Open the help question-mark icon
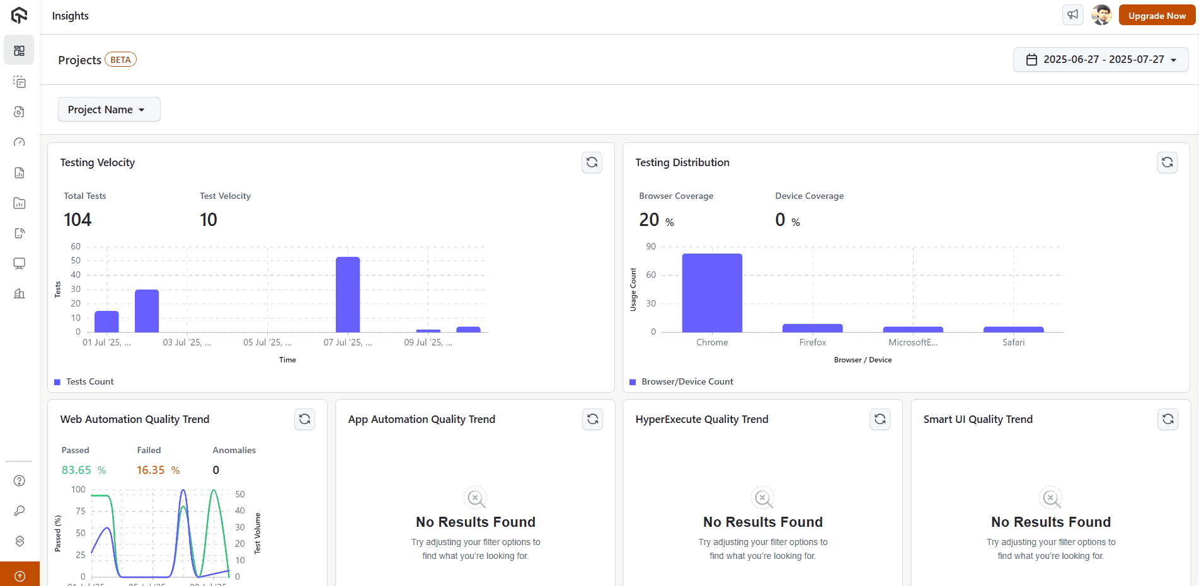This screenshot has height=586, width=1199. point(19,480)
